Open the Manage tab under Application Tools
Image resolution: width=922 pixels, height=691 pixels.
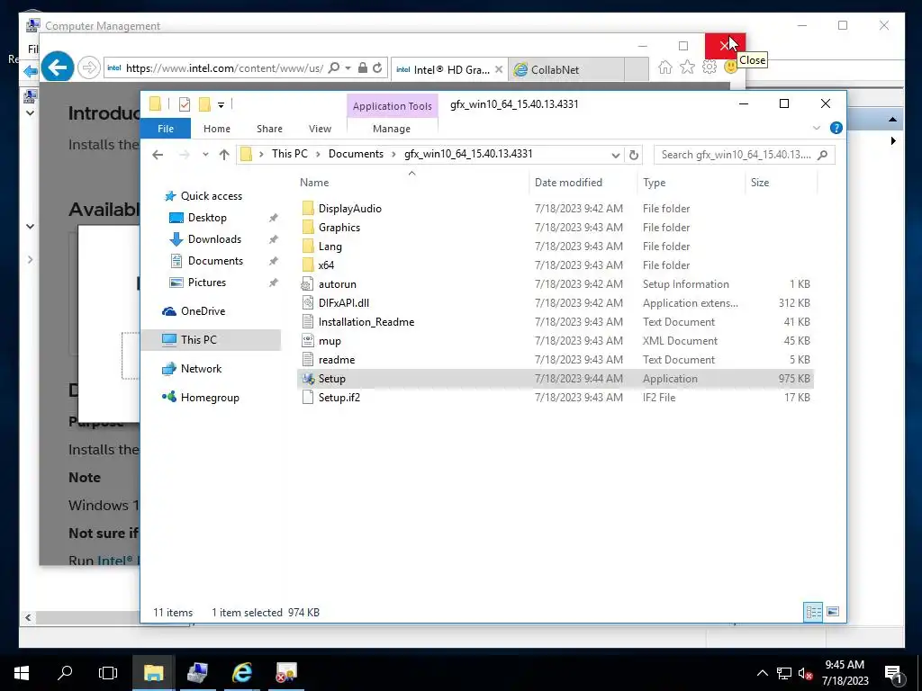(392, 129)
